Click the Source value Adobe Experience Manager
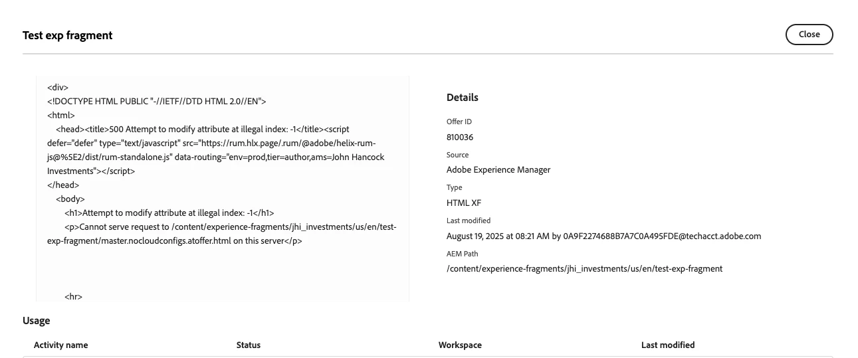 pyautogui.click(x=498, y=169)
